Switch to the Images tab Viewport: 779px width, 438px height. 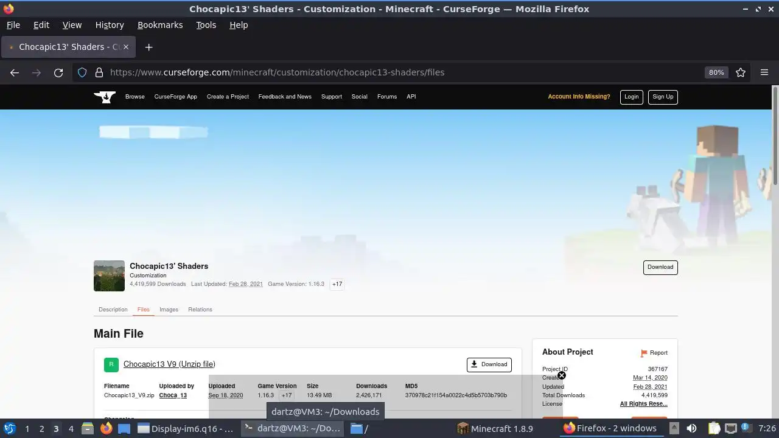pyautogui.click(x=169, y=310)
